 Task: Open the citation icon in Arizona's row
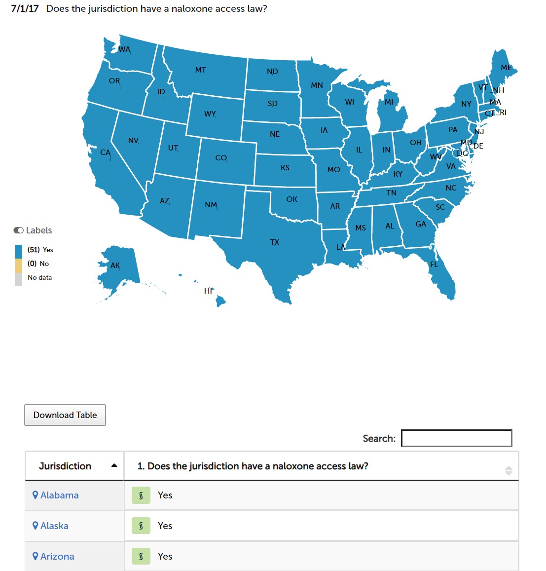[141, 556]
